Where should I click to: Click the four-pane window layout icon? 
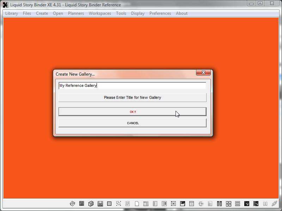[x=228, y=204]
